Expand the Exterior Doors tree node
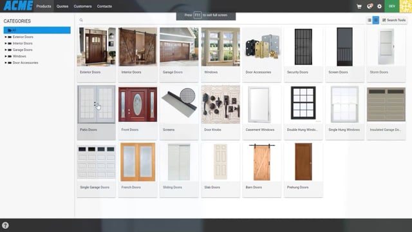The width and height of the screenshot is (412, 232). pyautogui.click(x=6, y=37)
